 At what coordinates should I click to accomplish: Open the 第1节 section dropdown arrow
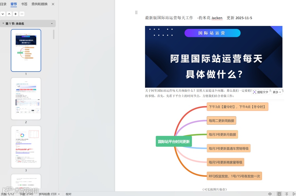(x=52, y=23)
